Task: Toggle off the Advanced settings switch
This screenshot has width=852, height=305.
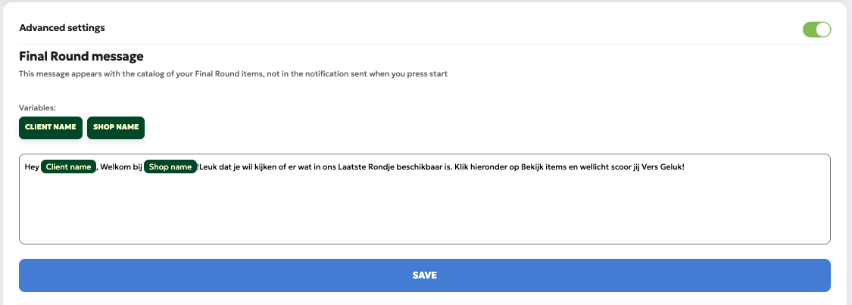Action: coord(816,30)
